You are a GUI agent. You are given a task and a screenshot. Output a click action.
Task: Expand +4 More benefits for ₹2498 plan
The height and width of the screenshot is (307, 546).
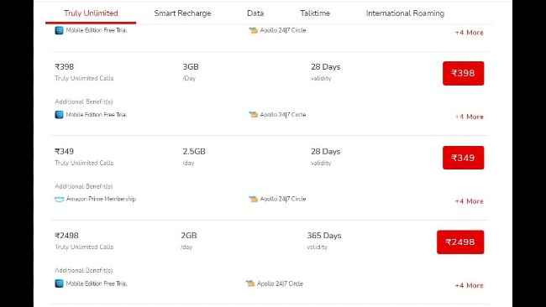click(x=470, y=285)
